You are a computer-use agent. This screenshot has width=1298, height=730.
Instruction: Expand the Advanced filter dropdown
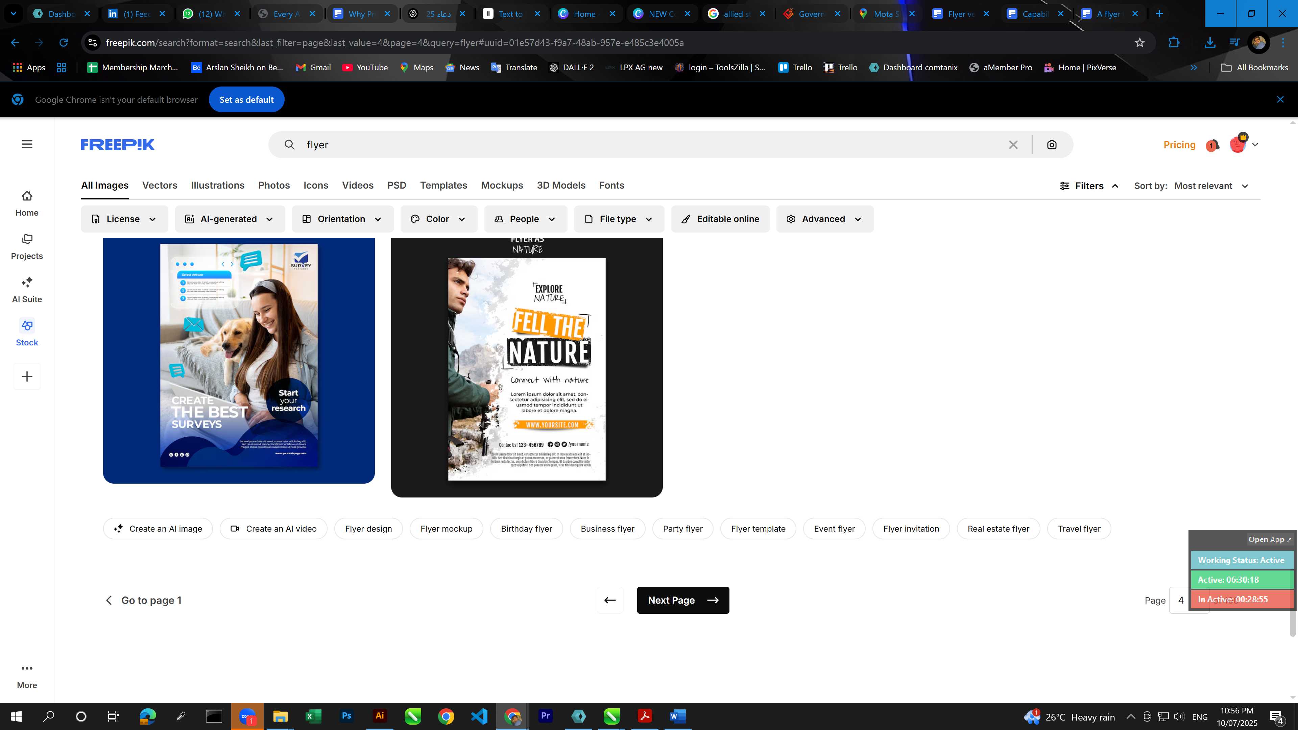pyautogui.click(x=825, y=219)
